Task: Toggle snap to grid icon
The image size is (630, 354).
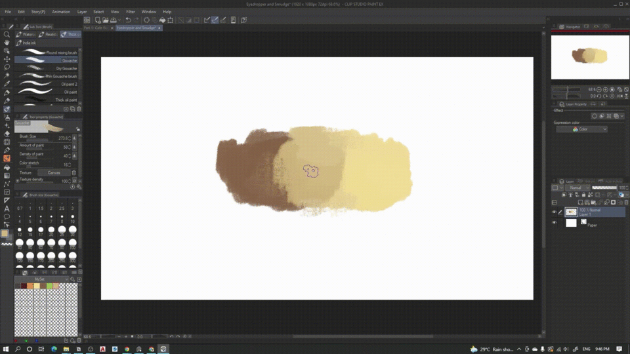Action: 223,20
